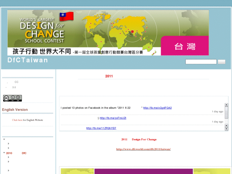Viewport: 232px width, 174px height.
Task: Click the feed widget scroll-up arrow
Action: tap(226, 105)
